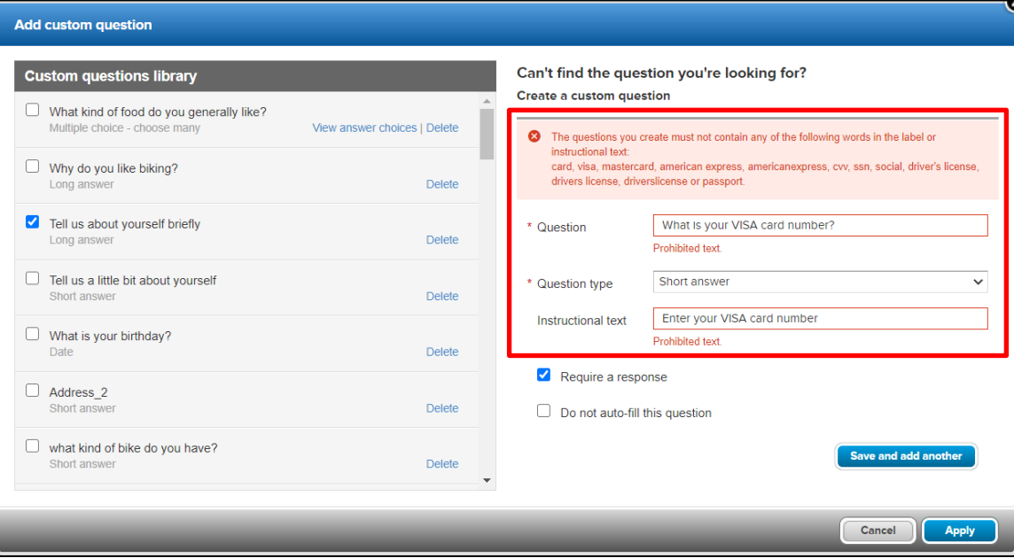Click the red error icon in alert
This screenshot has height=558, width=1014.
[x=534, y=136]
